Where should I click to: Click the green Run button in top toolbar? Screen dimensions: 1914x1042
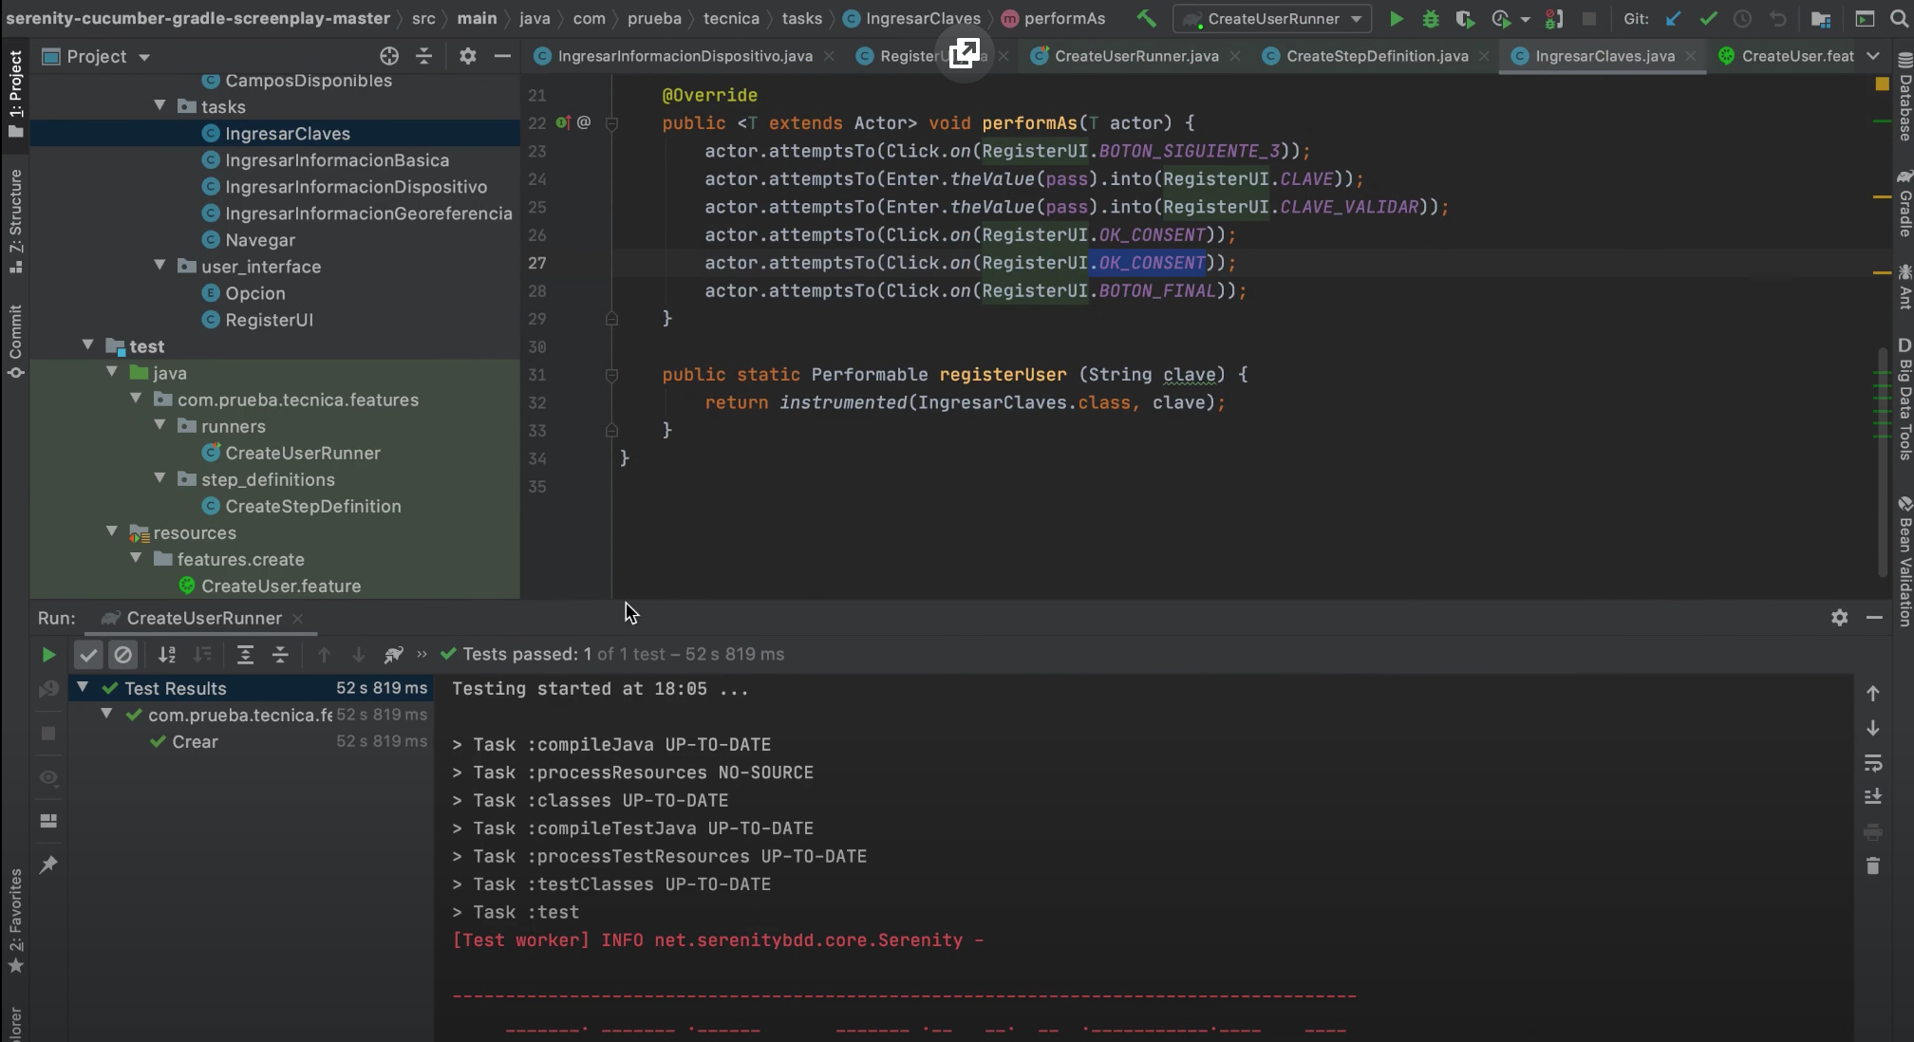coord(1396,19)
